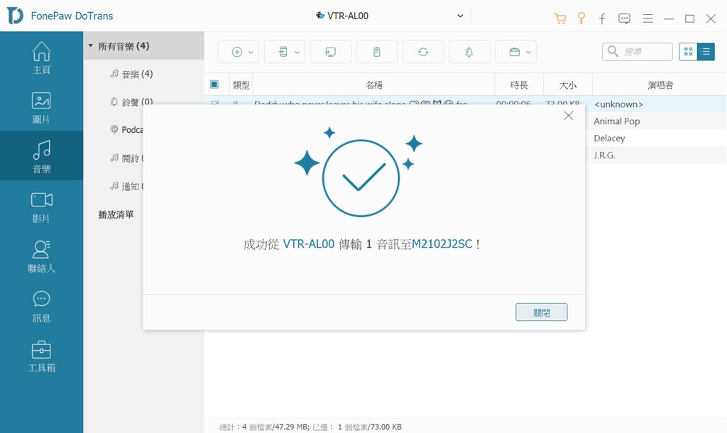Click the register key icon

pyautogui.click(x=581, y=18)
